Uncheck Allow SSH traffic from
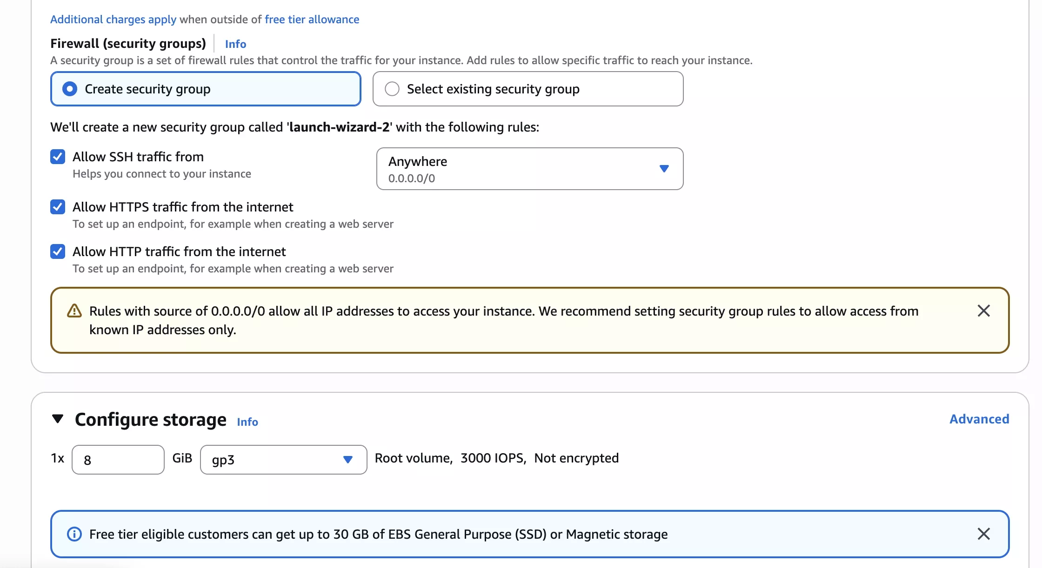This screenshot has width=1042, height=568. coord(58,157)
